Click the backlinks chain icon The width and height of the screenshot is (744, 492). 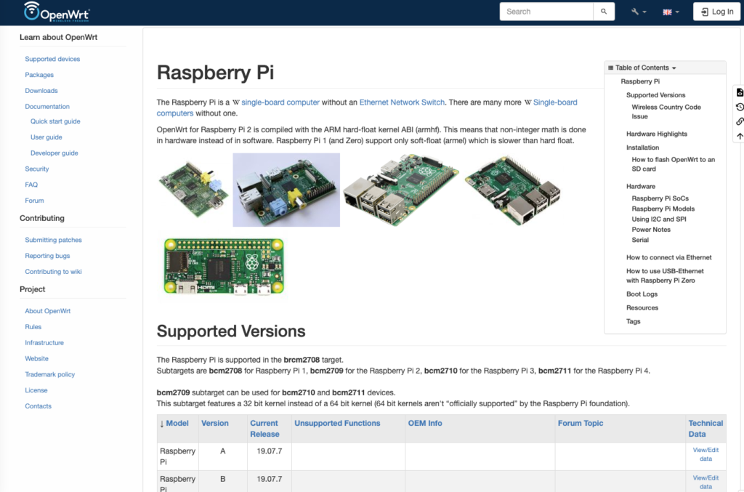coord(740,121)
